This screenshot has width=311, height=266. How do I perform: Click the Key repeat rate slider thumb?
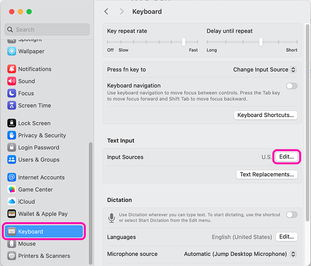184,42
